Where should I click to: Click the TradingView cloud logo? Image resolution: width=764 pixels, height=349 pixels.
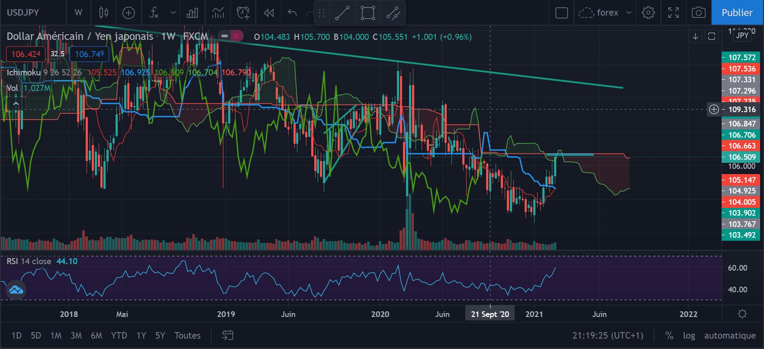pos(16,290)
